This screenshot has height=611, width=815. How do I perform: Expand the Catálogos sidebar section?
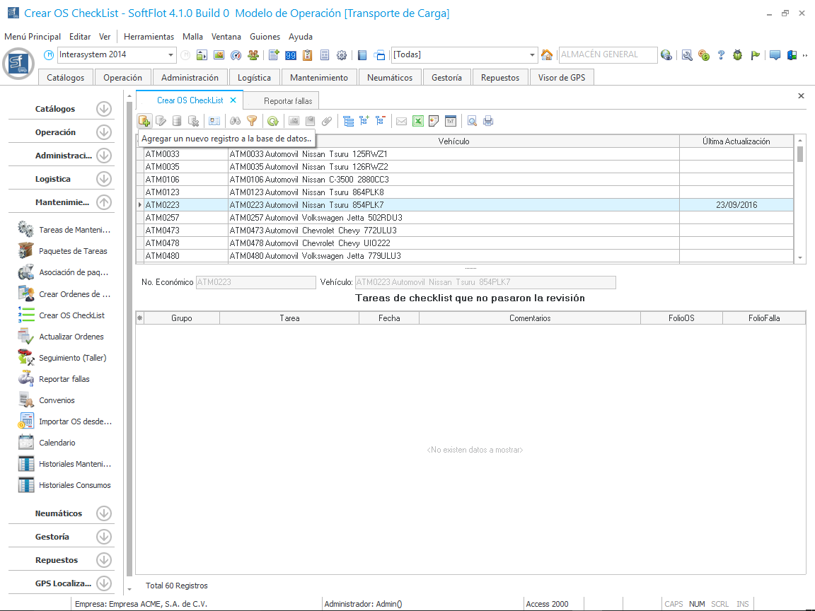[104, 109]
